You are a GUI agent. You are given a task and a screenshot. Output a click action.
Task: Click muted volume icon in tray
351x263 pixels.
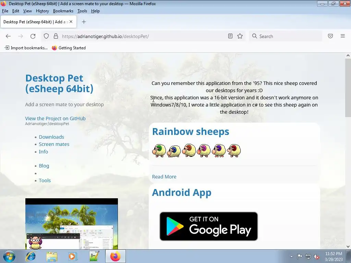coord(316,256)
